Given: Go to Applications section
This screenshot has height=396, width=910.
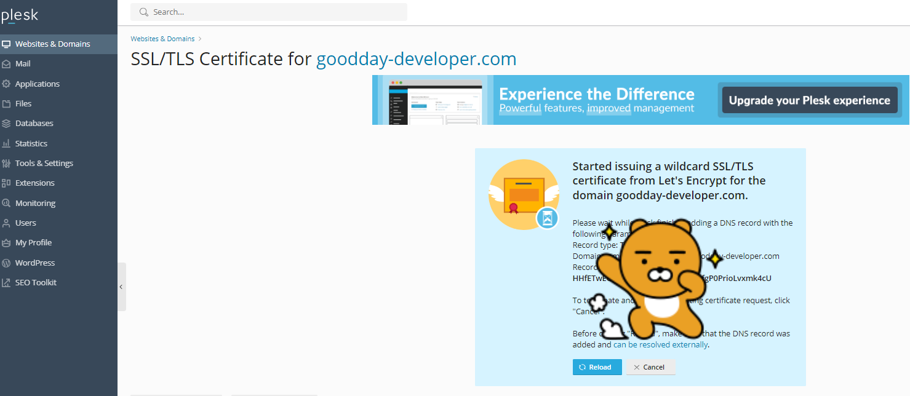Looking at the screenshot, I should click(x=58, y=84).
